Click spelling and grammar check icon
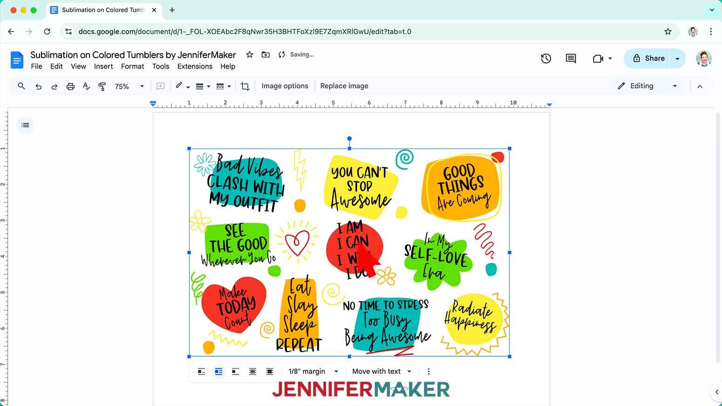The image size is (722, 406). 86,86
